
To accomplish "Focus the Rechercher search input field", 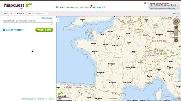I will tap(28, 24).
